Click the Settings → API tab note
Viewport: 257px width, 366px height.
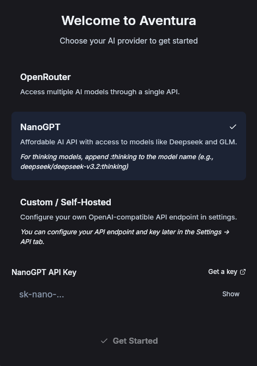[x=125, y=237]
